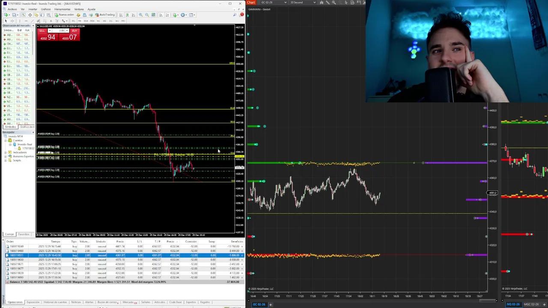
Task: Switch to Historial de cuentas tab
Action: click(55, 302)
